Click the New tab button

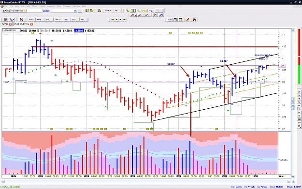21,11
